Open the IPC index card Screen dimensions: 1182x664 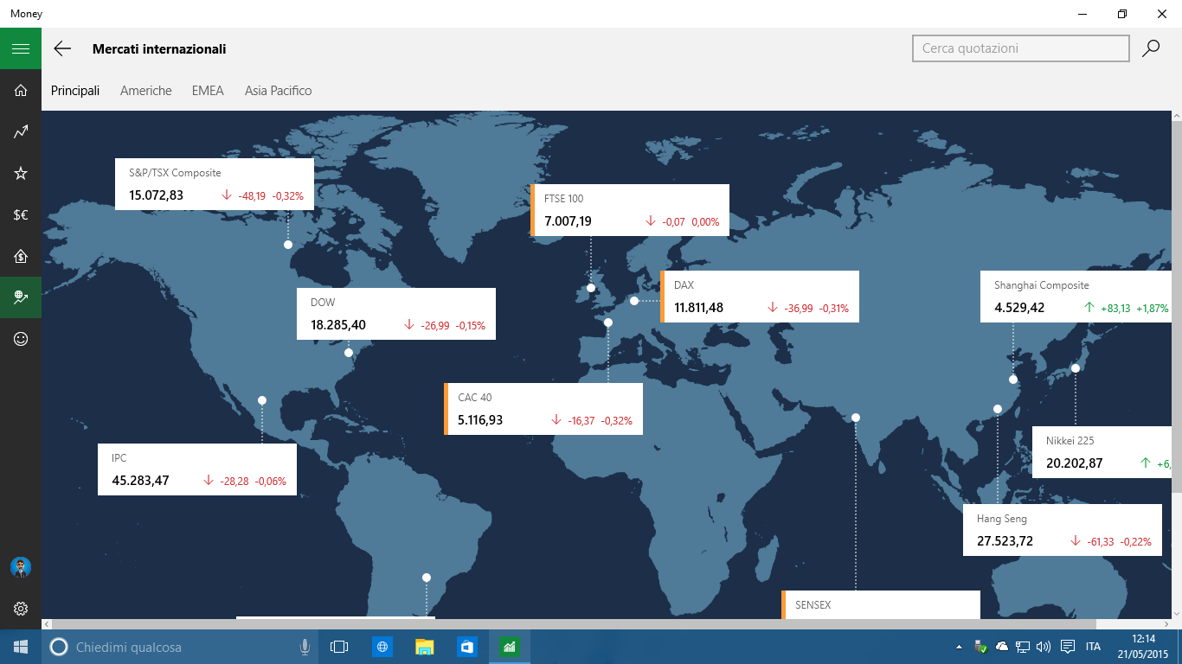click(x=197, y=469)
